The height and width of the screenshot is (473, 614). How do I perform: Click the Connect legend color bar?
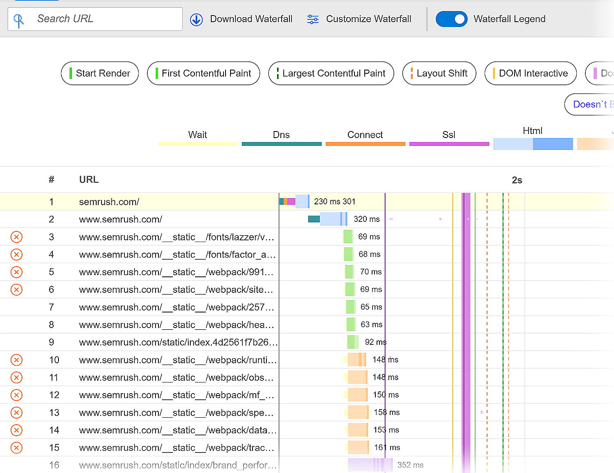[366, 144]
